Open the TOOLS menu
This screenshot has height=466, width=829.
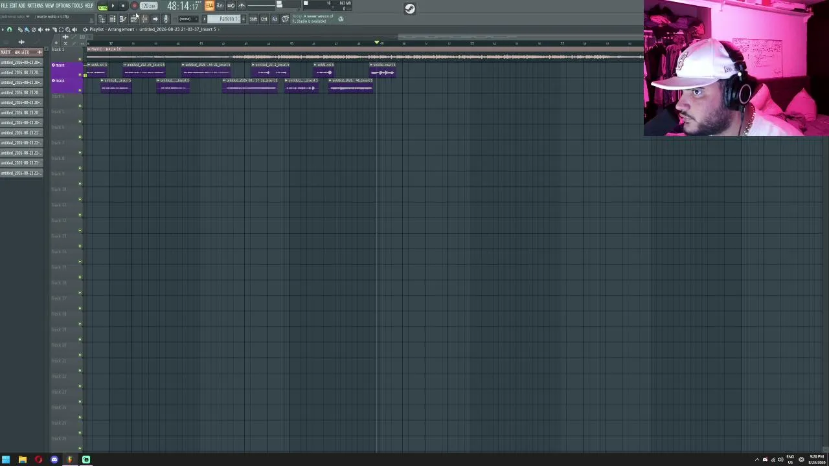(78, 6)
